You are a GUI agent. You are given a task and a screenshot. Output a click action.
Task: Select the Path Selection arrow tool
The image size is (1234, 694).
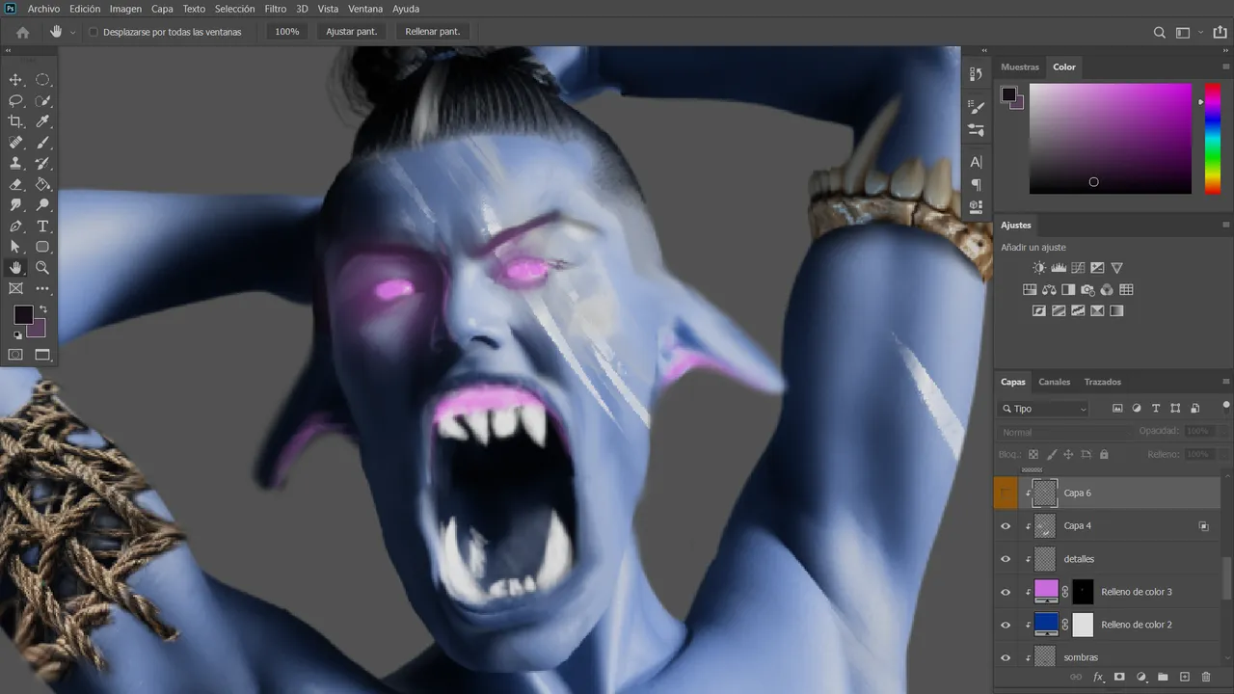15,247
